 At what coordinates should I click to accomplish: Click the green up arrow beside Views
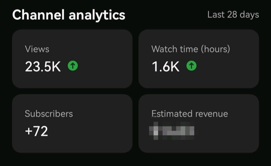[x=73, y=66]
